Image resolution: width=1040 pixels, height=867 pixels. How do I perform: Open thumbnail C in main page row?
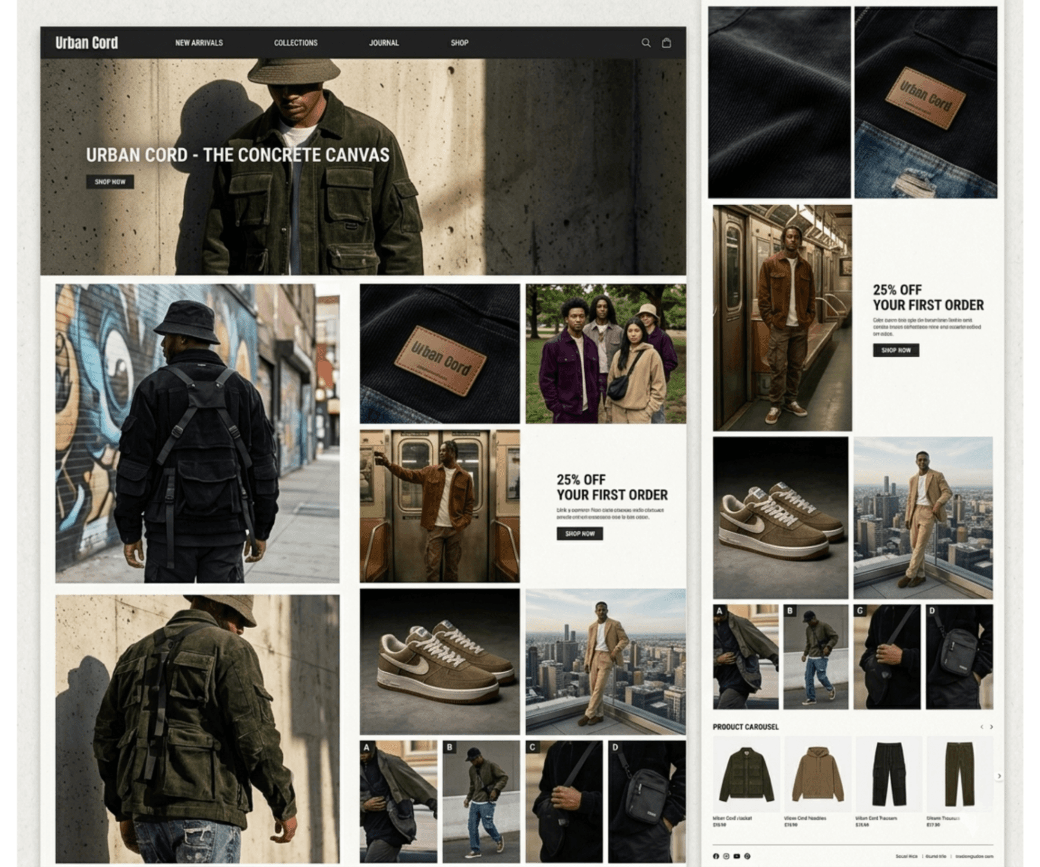(564, 802)
